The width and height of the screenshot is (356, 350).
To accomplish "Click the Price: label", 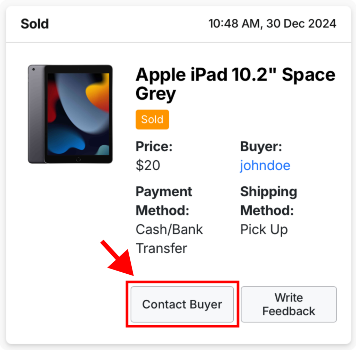I will 154,146.
